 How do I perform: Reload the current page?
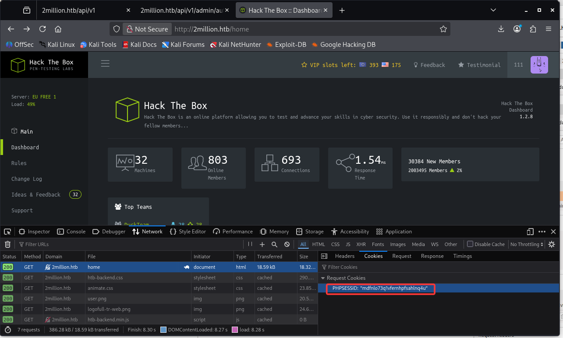[42, 29]
